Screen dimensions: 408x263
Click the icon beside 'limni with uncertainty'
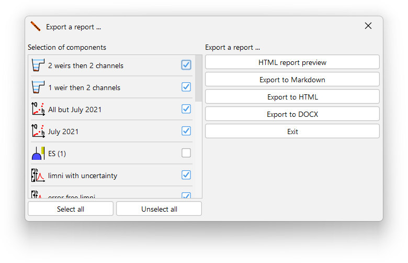click(x=38, y=176)
